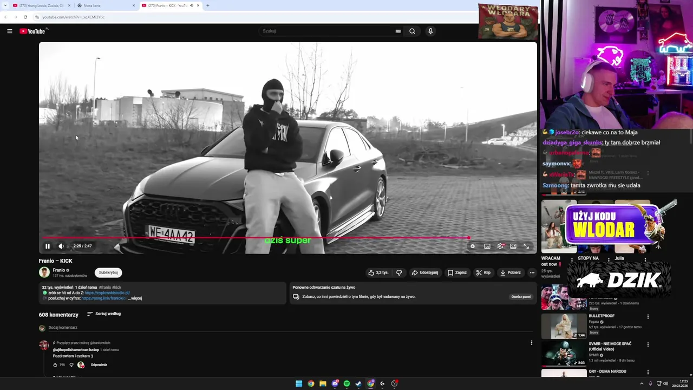
Task: Open Spotify from the taskbar
Action: (346, 383)
